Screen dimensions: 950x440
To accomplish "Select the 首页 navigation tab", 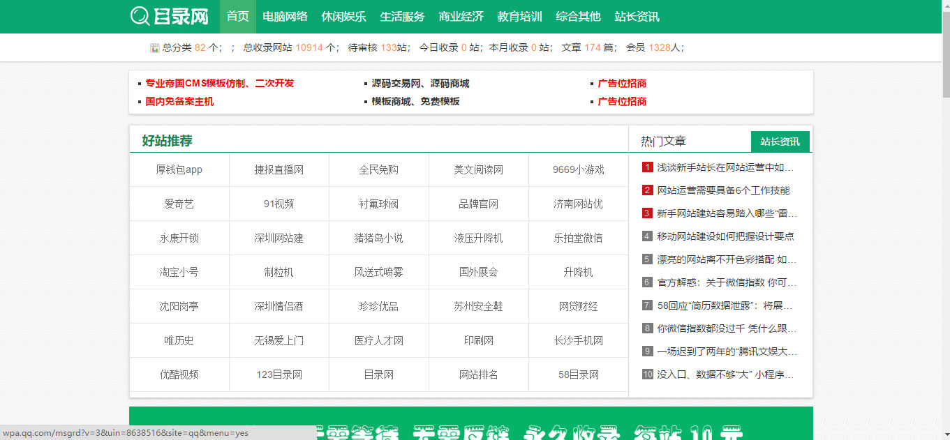I will [237, 16].
